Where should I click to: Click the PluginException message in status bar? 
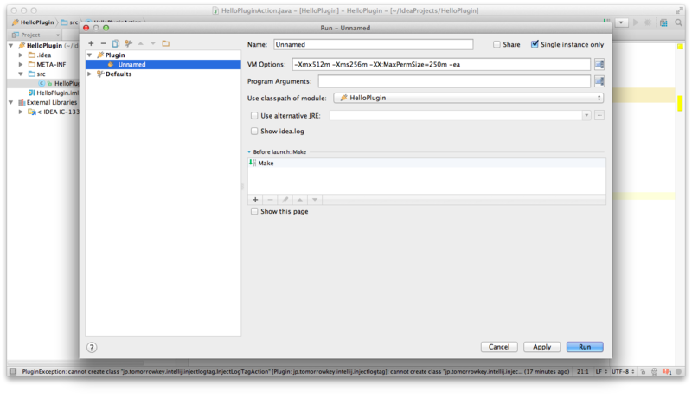(x=295, y=372)
